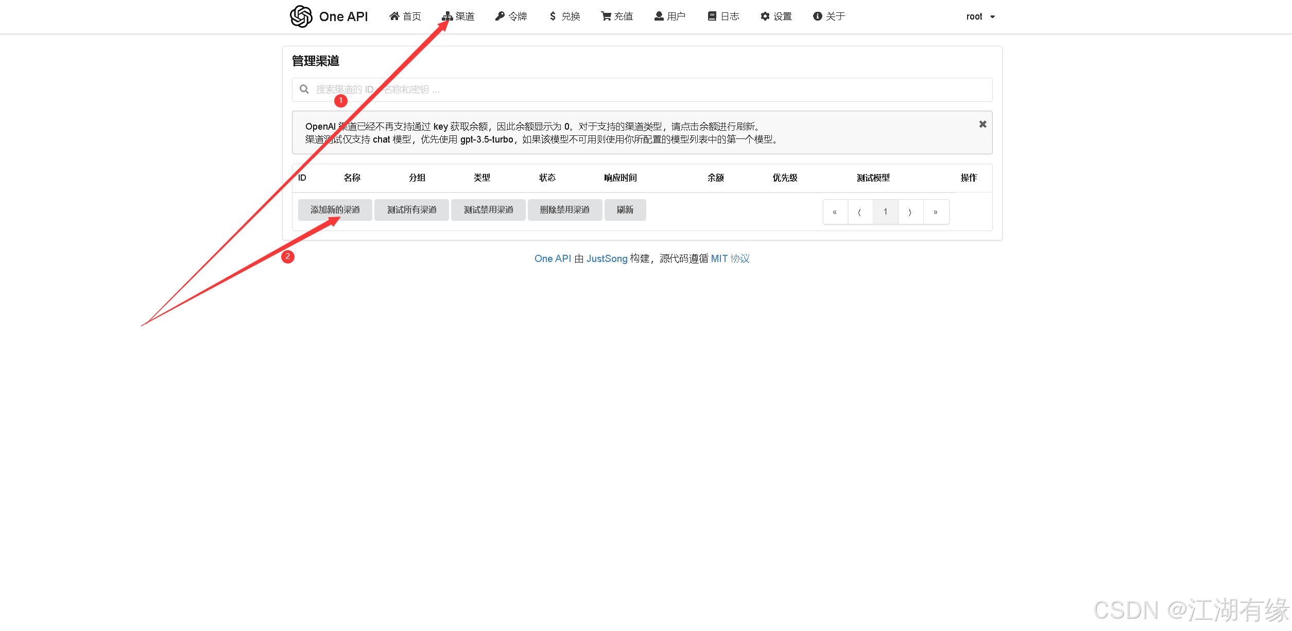
Task: Click the 刷新 button
Action: (x=625, y=209)
